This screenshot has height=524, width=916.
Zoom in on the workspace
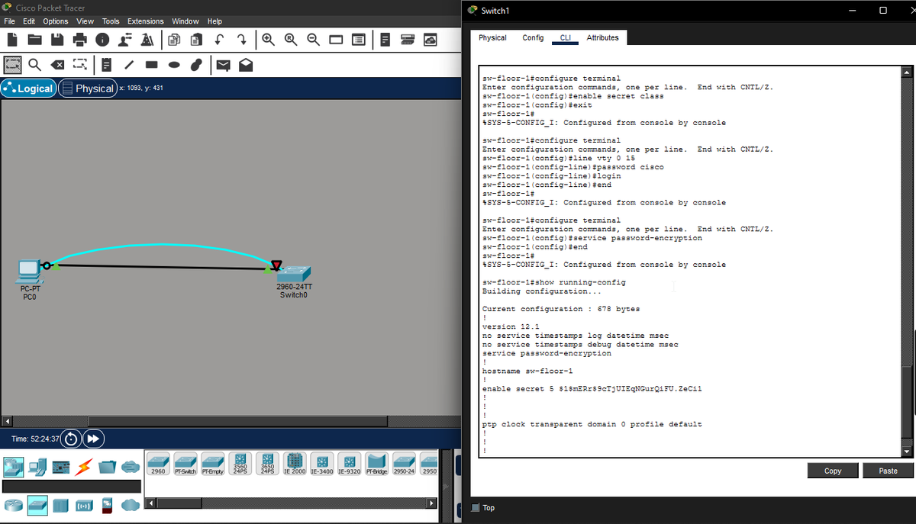tap(268, 39)
